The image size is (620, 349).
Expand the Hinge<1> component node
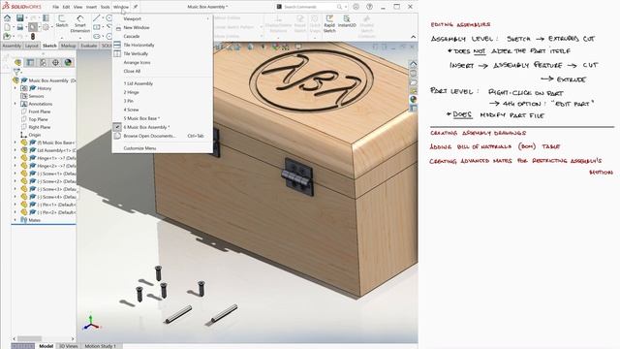click(15, 158)
